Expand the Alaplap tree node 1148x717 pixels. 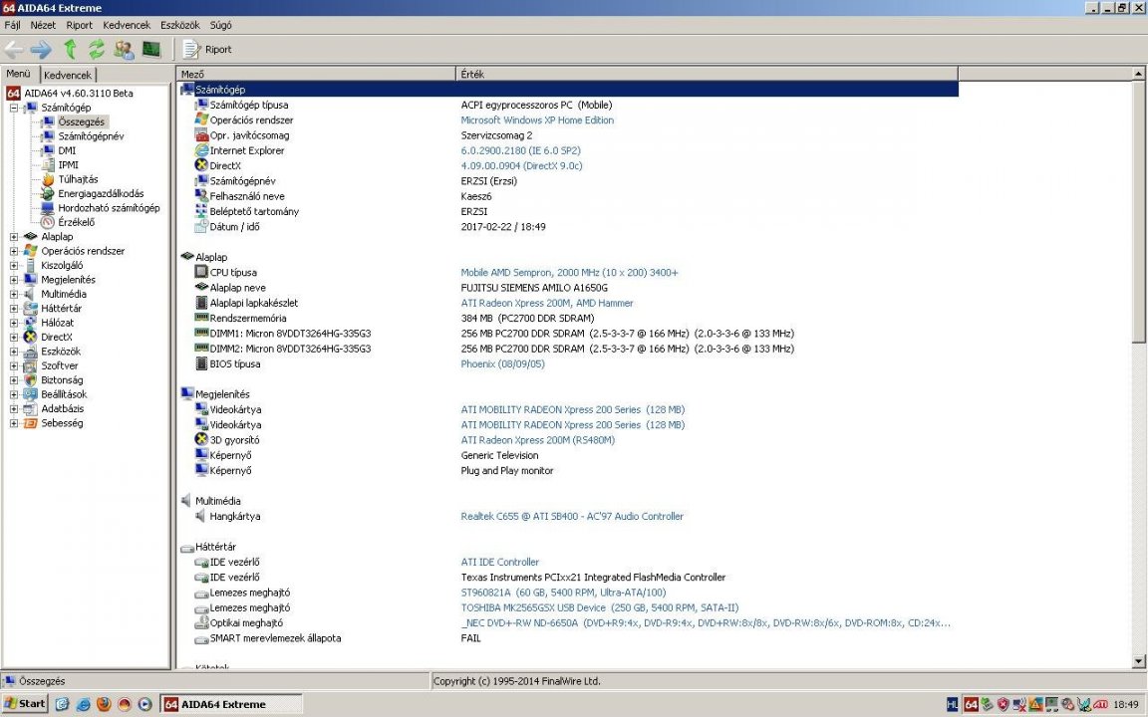coord(14,236)
